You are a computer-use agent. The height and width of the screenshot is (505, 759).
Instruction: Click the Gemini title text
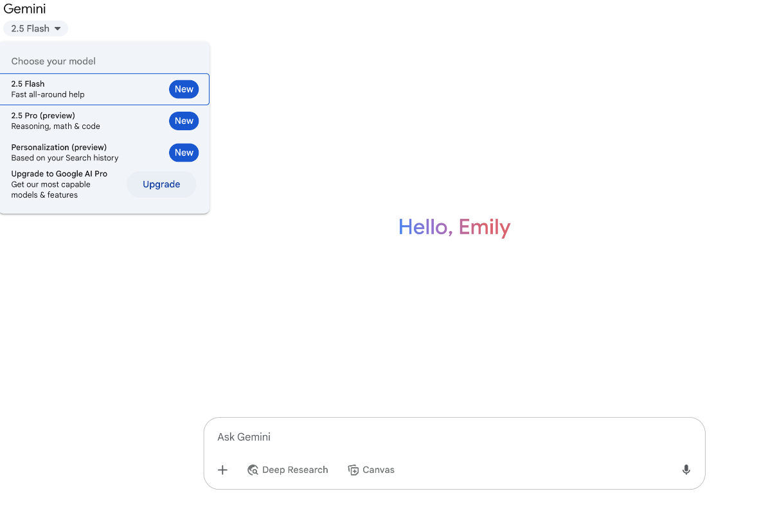24,9
